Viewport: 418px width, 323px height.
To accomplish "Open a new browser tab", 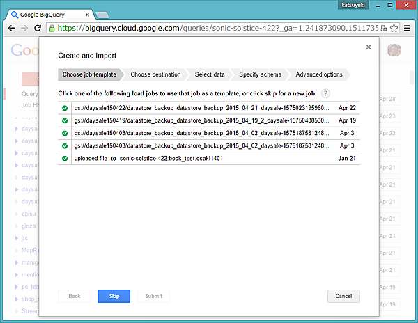I will pos(102,15).
